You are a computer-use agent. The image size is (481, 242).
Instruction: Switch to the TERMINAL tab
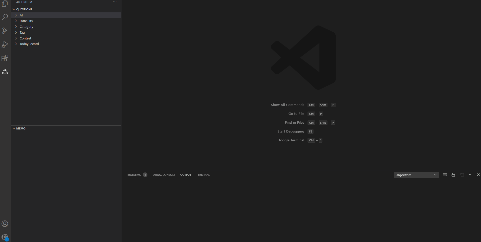click(203, 175)
